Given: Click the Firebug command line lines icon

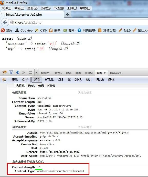Looking at the screenshot, I should pos(30,72).
